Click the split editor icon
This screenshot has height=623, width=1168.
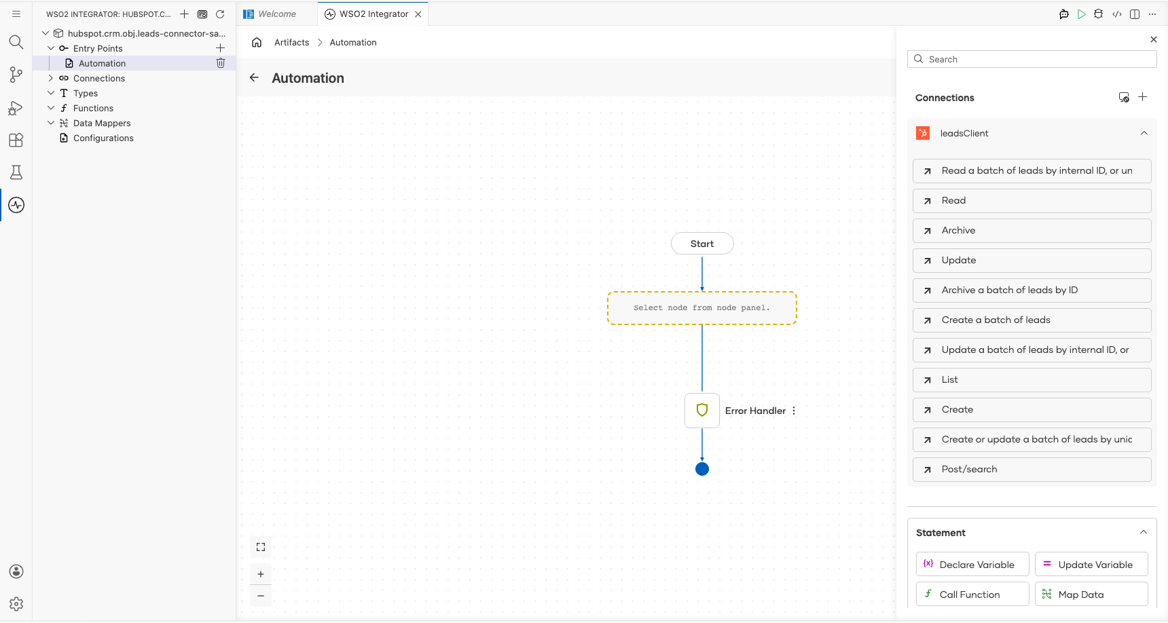click(x=1135, y=14)
